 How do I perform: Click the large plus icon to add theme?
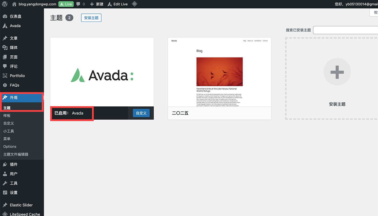(x=337, y=72)
